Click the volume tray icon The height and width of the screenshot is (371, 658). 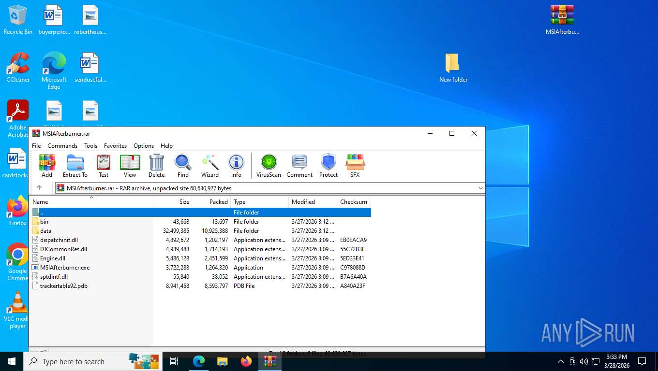tap(583, 361)
